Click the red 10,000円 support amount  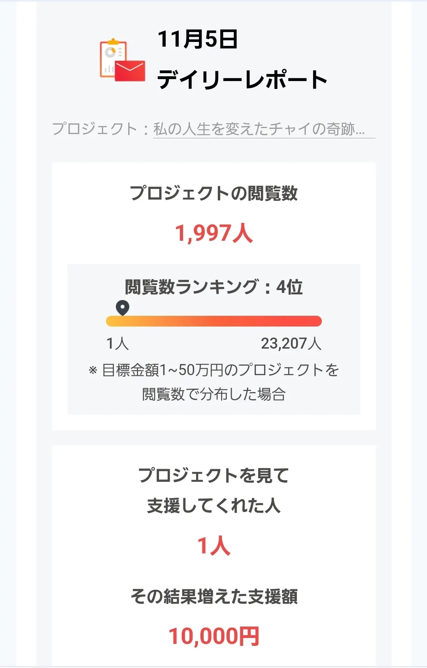[214, 636]
